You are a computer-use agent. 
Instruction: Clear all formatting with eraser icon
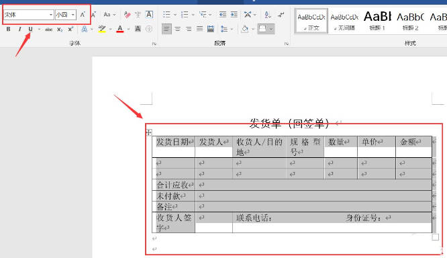[x=127, y=15]
